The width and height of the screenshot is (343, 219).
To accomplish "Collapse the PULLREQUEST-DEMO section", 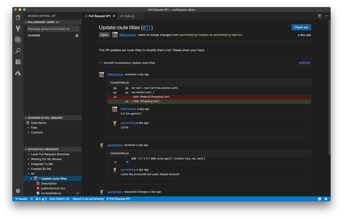I will coord(26,22).
